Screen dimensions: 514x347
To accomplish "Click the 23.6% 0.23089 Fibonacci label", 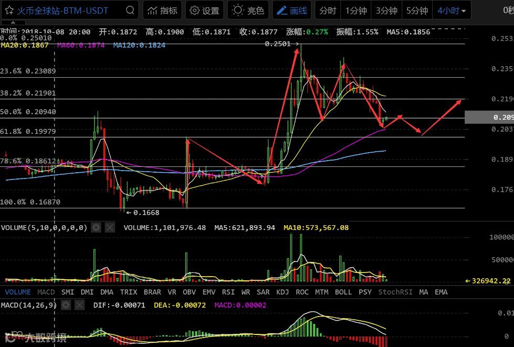I will coord(28,71).
